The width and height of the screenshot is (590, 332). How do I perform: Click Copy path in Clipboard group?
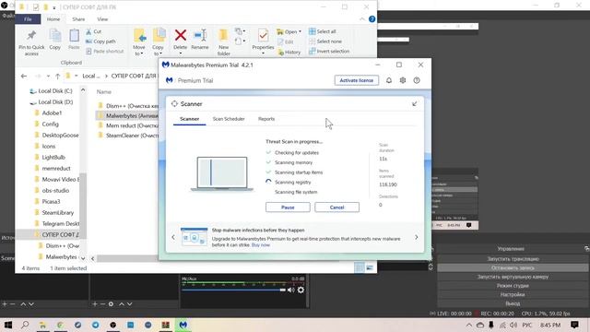pos(100,41)
